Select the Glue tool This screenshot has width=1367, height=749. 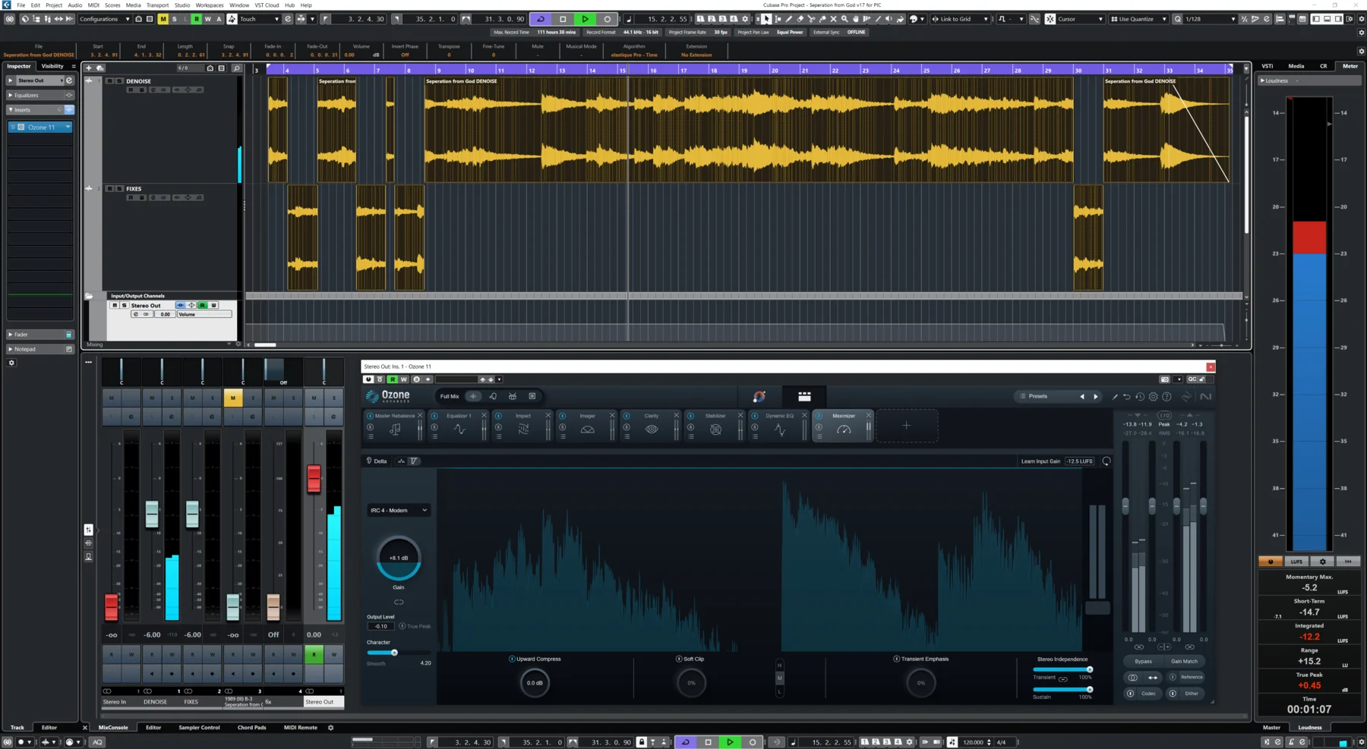click(x=822, y=19)
